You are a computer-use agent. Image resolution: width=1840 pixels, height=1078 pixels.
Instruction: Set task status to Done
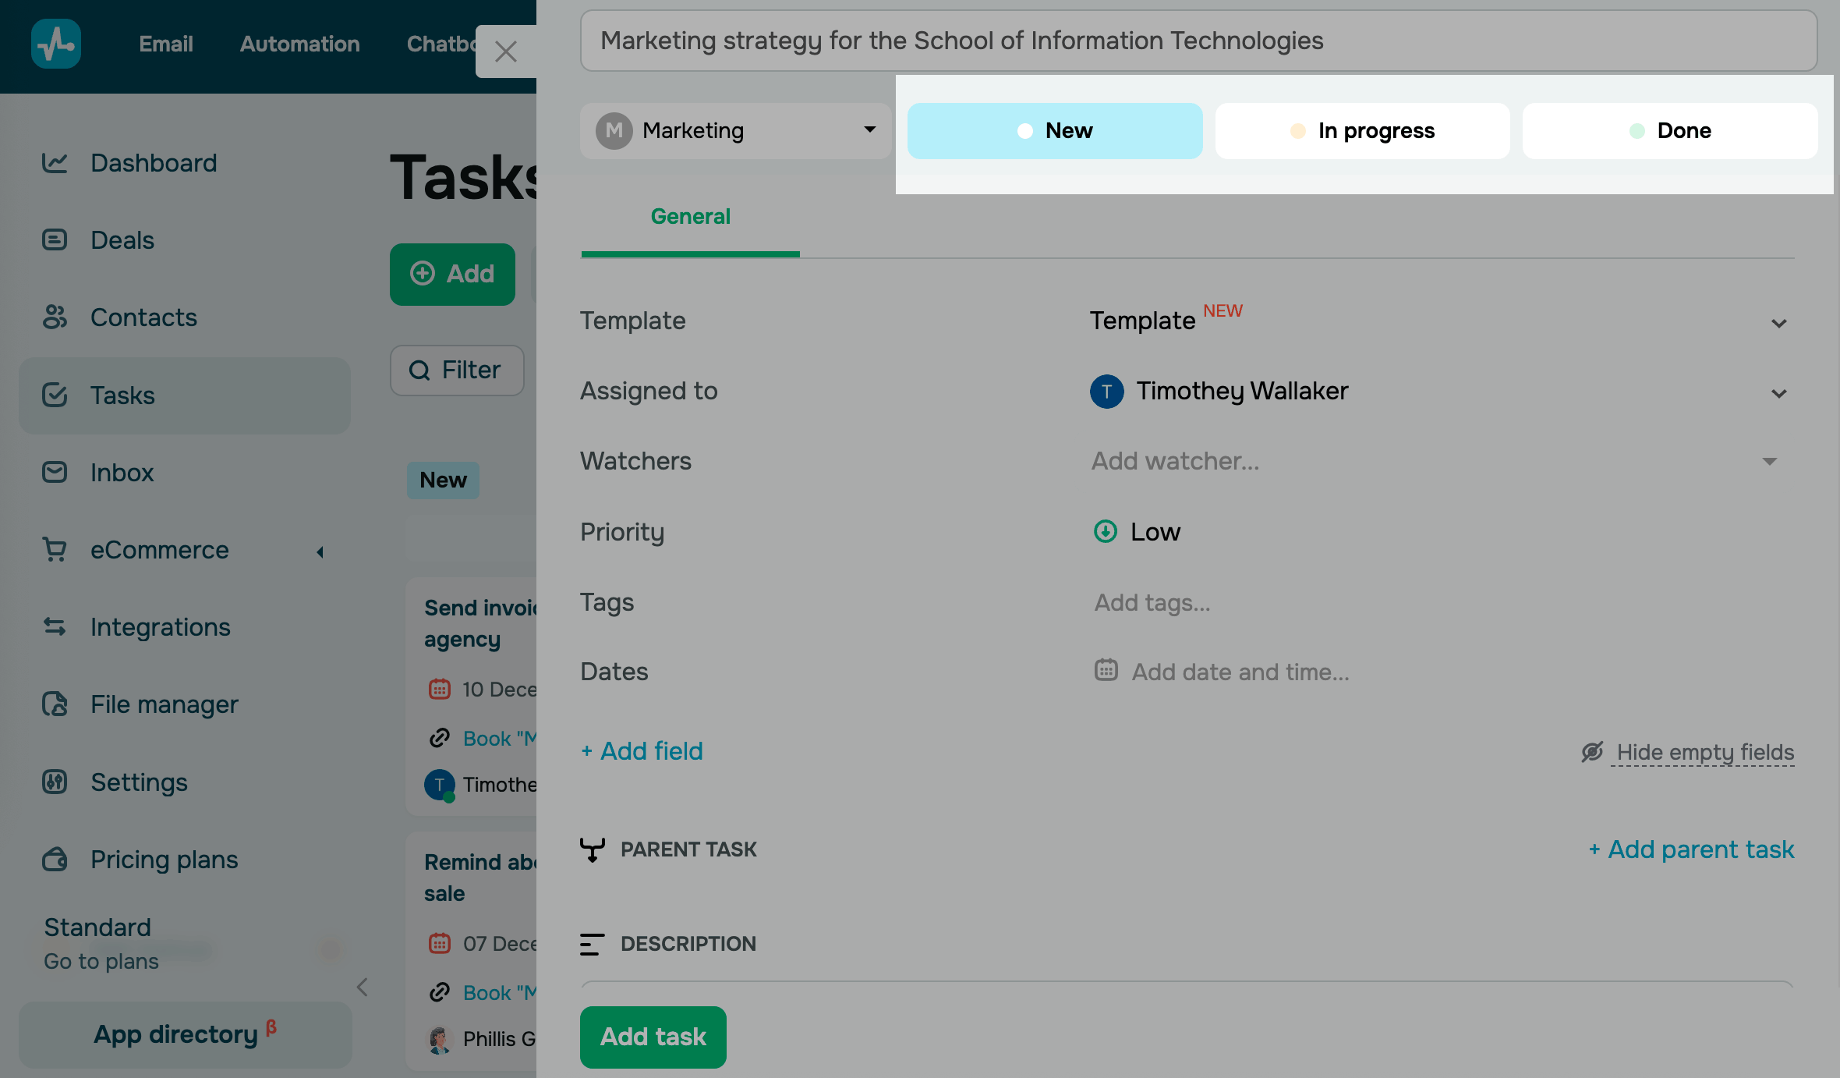tap(1669, 131)
